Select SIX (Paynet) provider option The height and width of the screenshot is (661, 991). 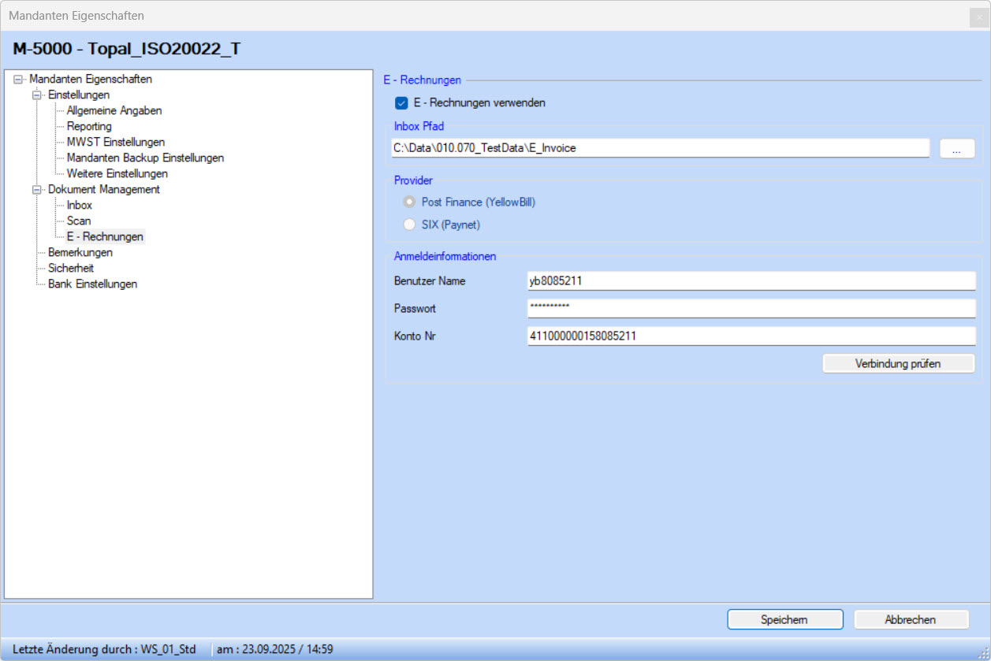pyautogui.click(x=409, y=225)
